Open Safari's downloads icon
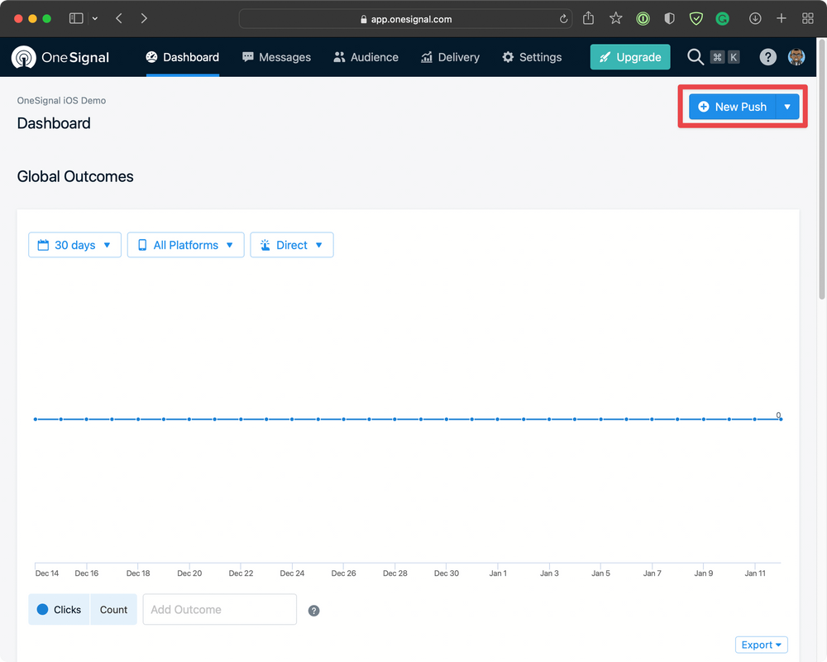 755,18
